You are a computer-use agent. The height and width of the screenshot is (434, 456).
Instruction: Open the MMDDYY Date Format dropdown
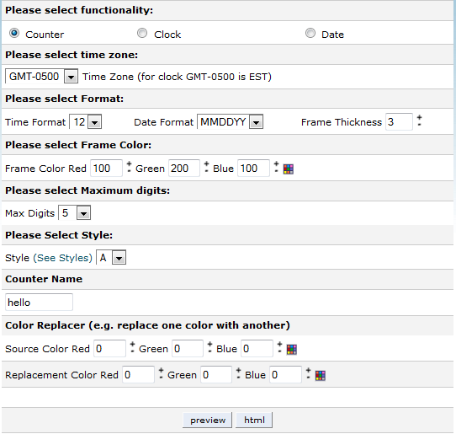tap(230, 121)
